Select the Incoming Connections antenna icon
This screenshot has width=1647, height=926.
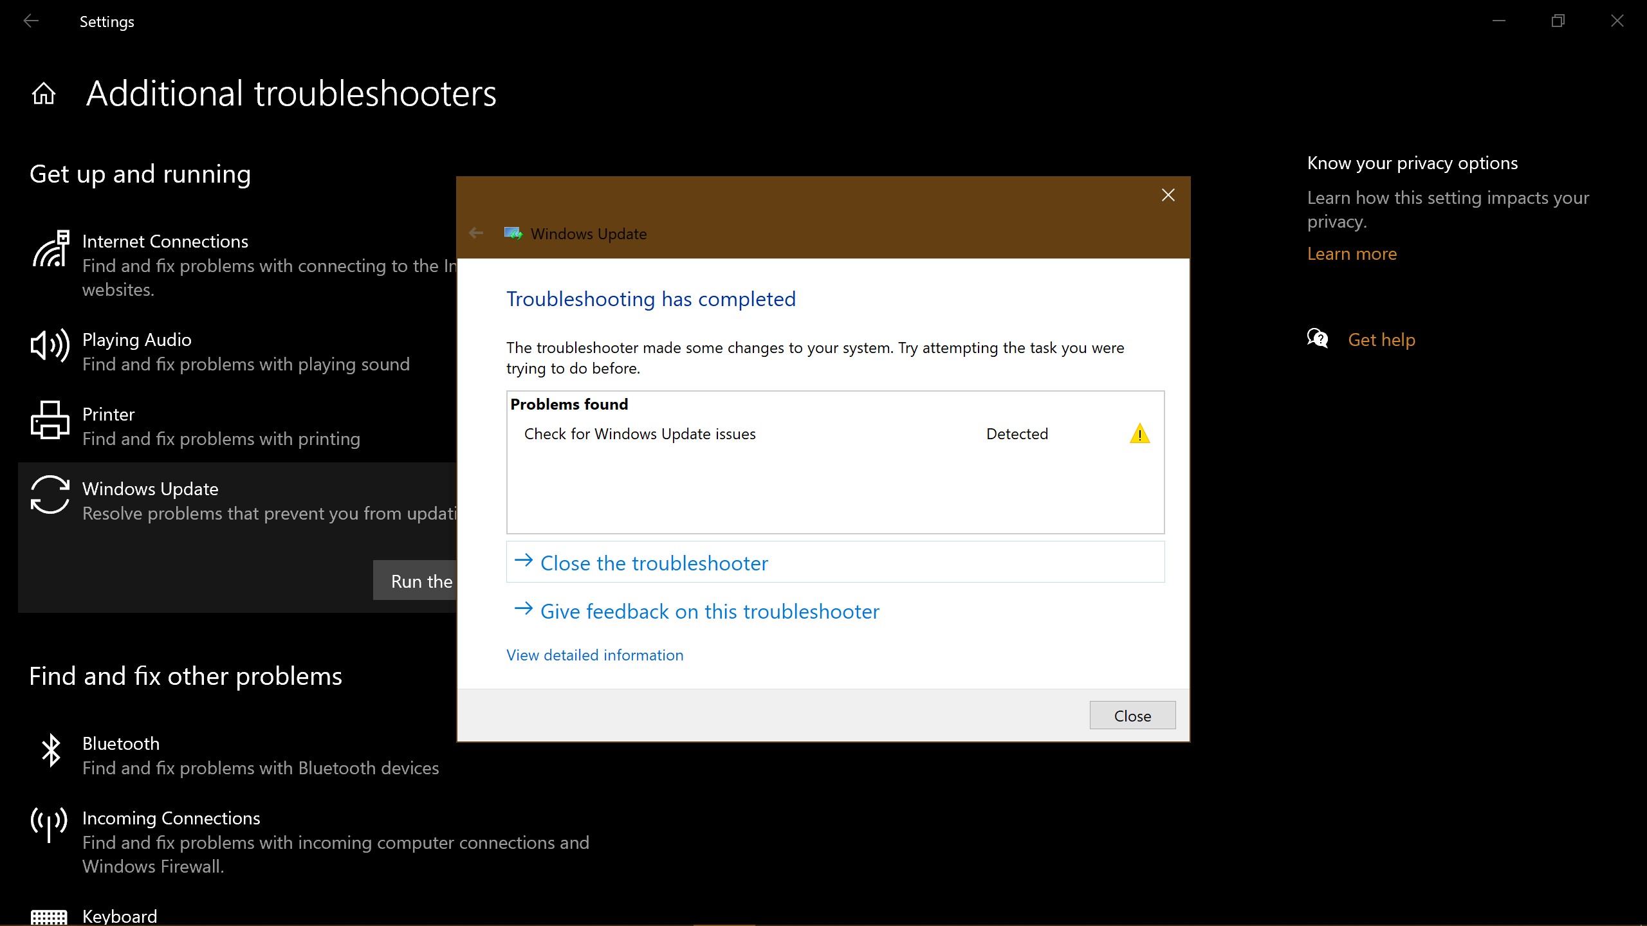[49, 825]
